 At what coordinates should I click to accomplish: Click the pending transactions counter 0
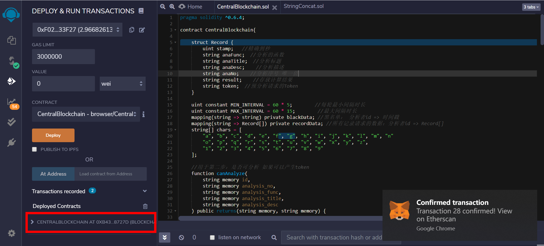tap(194, 237)
